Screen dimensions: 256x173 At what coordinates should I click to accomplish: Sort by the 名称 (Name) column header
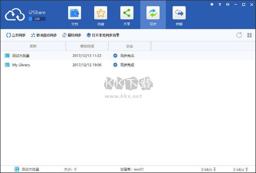point(33,46)
